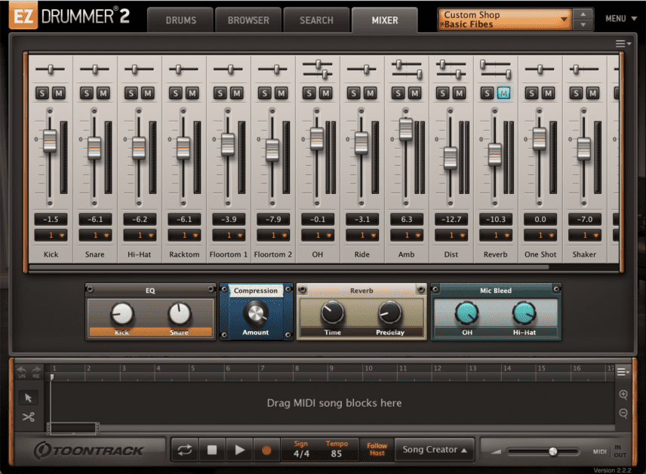Expand the Song Creator panel
Viewport: 646px width, 474px height.
[435, 450]
